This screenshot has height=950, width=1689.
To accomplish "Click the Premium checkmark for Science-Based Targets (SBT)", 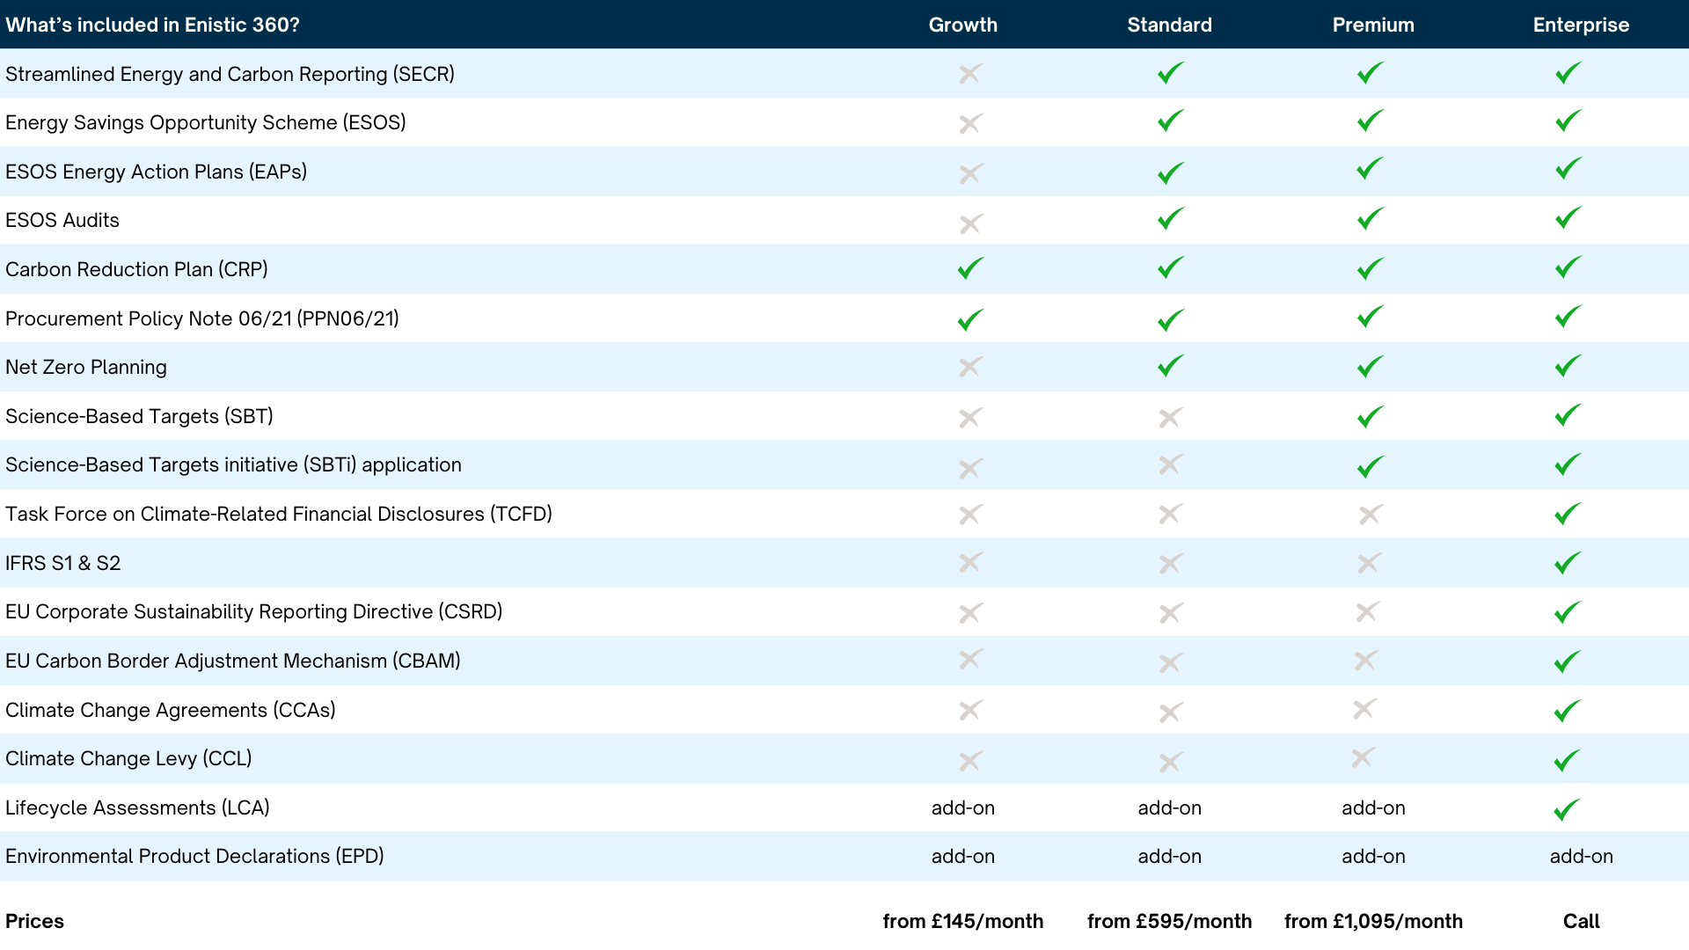I will point(1370,416).
